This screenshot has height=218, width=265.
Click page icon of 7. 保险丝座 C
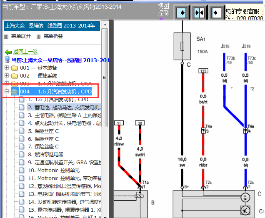pyautogui.click(x=22, y=146)
